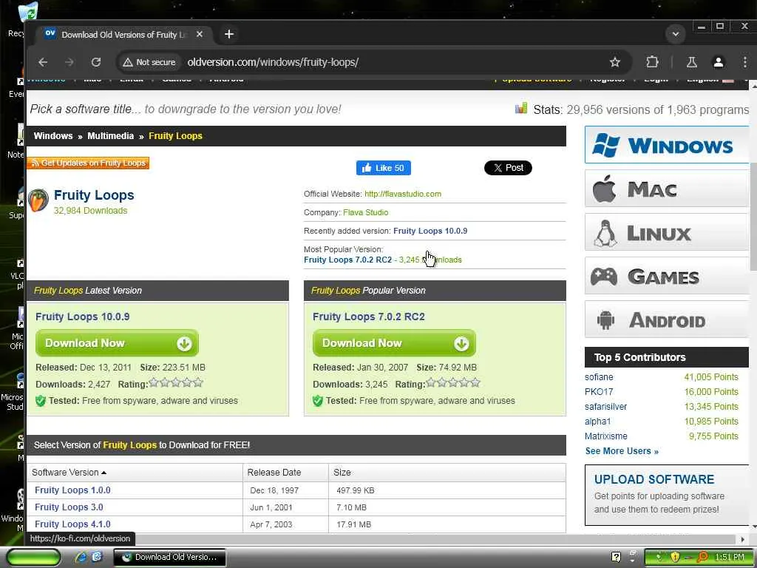Open the Linux platform banner

click(666, 233)
